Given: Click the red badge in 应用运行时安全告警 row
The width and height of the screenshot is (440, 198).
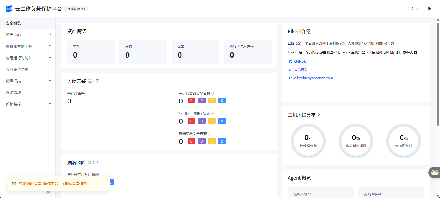Looking at the screenshot, I should 191,121.
